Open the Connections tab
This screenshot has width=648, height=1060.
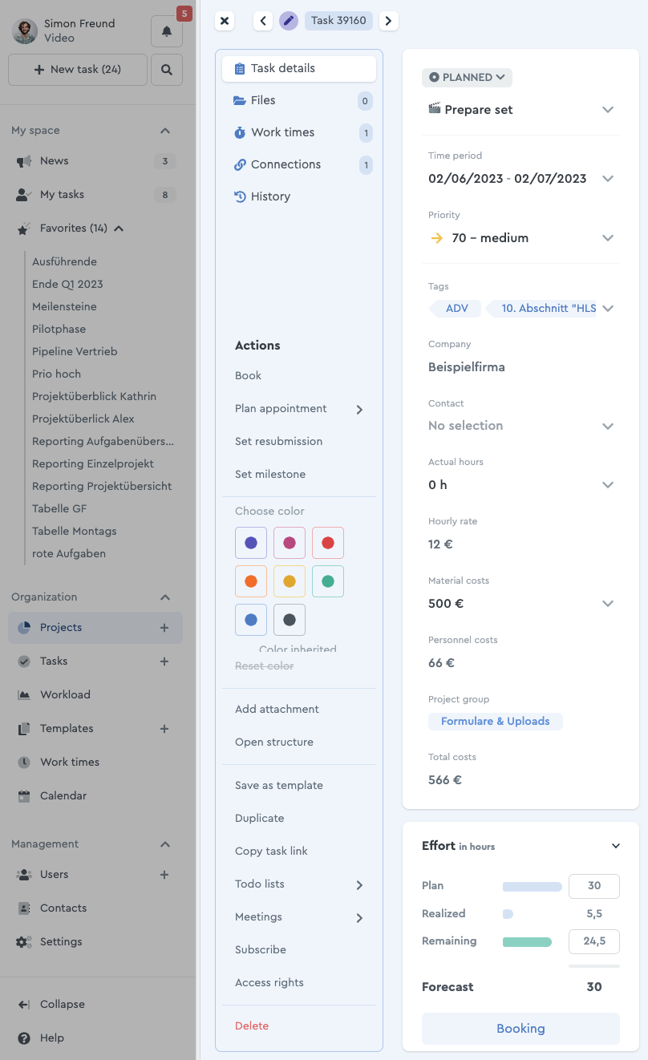point(299,164)
